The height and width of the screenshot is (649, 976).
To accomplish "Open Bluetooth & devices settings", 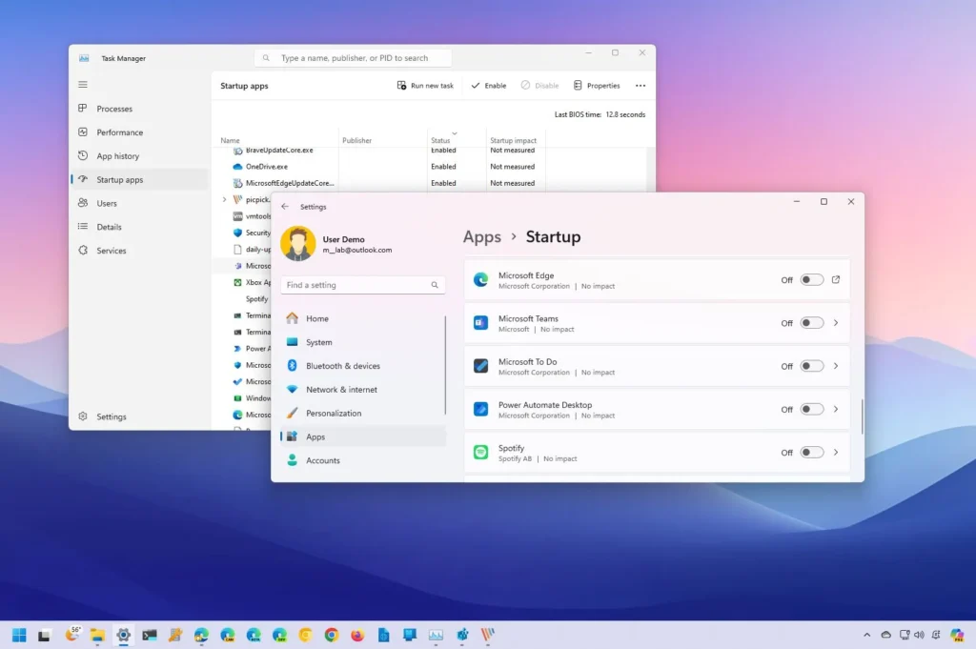I will tap(343, 366).
